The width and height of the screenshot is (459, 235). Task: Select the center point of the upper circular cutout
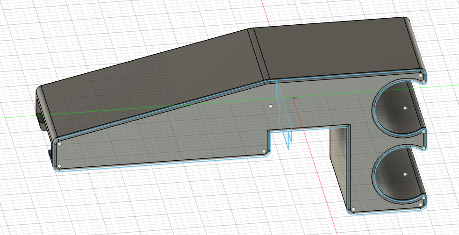405,108
